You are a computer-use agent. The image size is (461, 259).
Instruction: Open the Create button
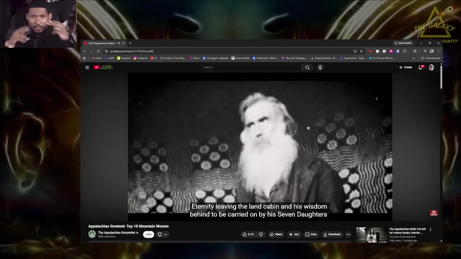pyautogui.click(x=406, y=67)
